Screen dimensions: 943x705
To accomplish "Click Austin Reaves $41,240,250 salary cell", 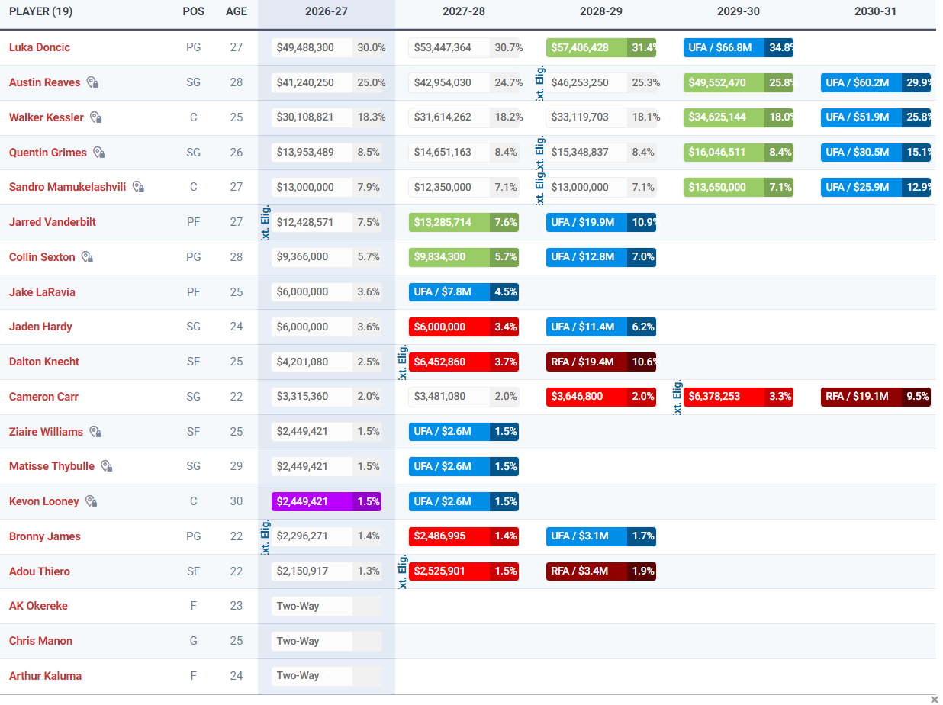I will pyautogui.click(x=327, y=82).
